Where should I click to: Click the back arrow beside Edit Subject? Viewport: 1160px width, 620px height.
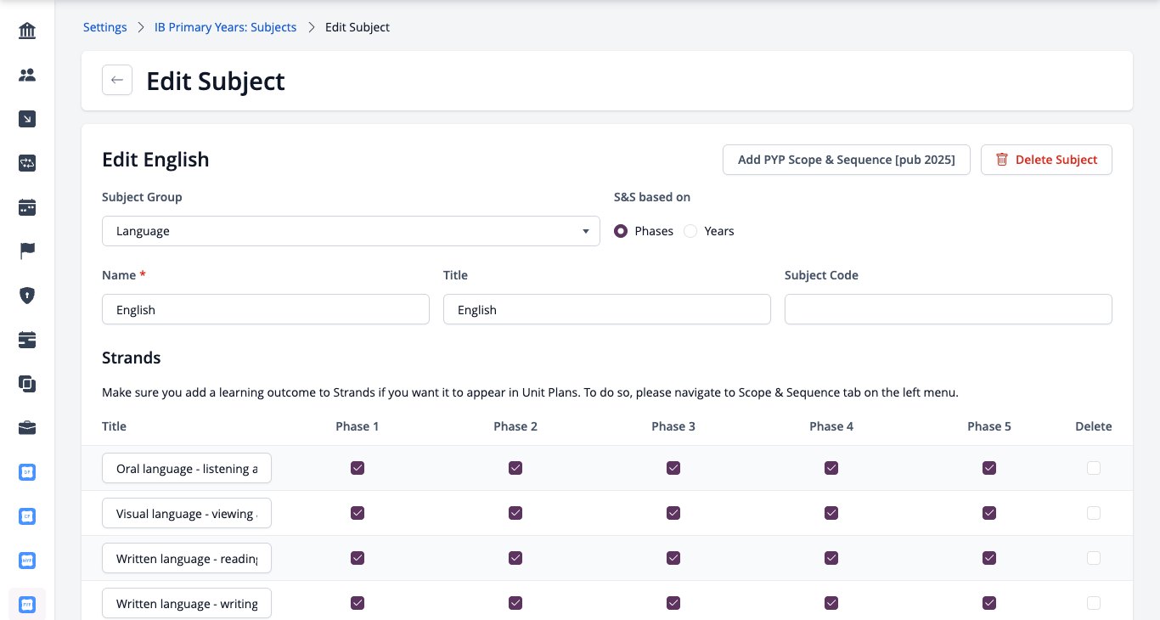click(117, 81)
